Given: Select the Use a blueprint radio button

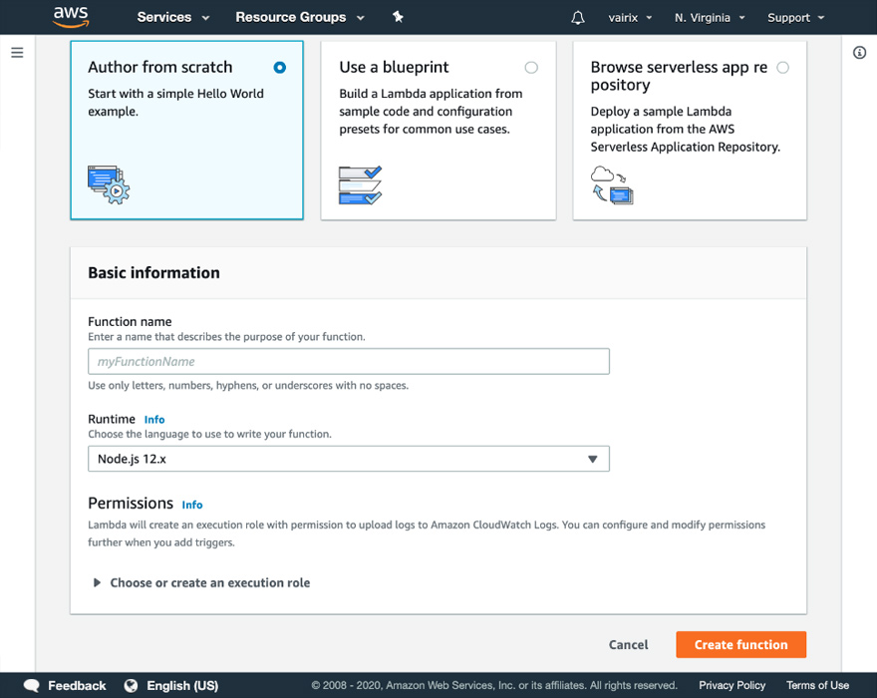Looking at the screenshot, I should pyautogui.click(x=531, y=68).
